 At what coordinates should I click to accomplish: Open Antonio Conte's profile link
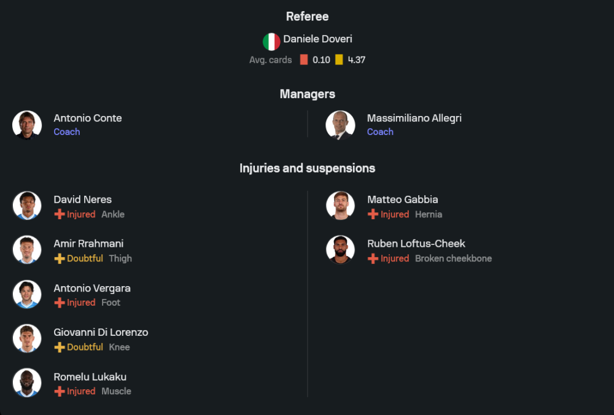pos(88,118)
